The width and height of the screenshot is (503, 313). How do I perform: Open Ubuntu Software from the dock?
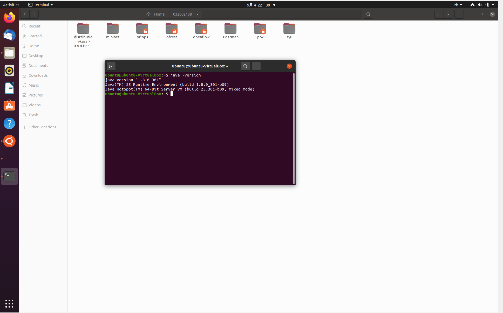[x=9, y=106]
